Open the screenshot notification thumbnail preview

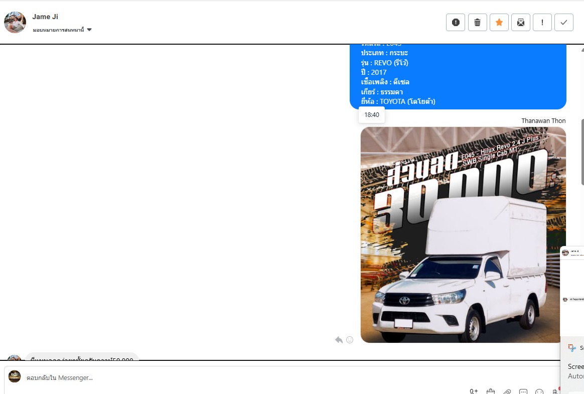click(x=572, y=291)
